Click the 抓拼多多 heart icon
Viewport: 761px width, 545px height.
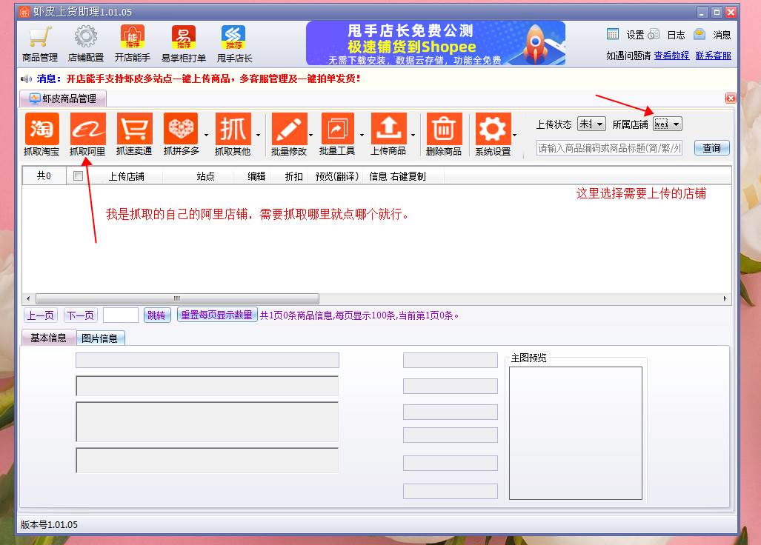[x=181, y=134]
